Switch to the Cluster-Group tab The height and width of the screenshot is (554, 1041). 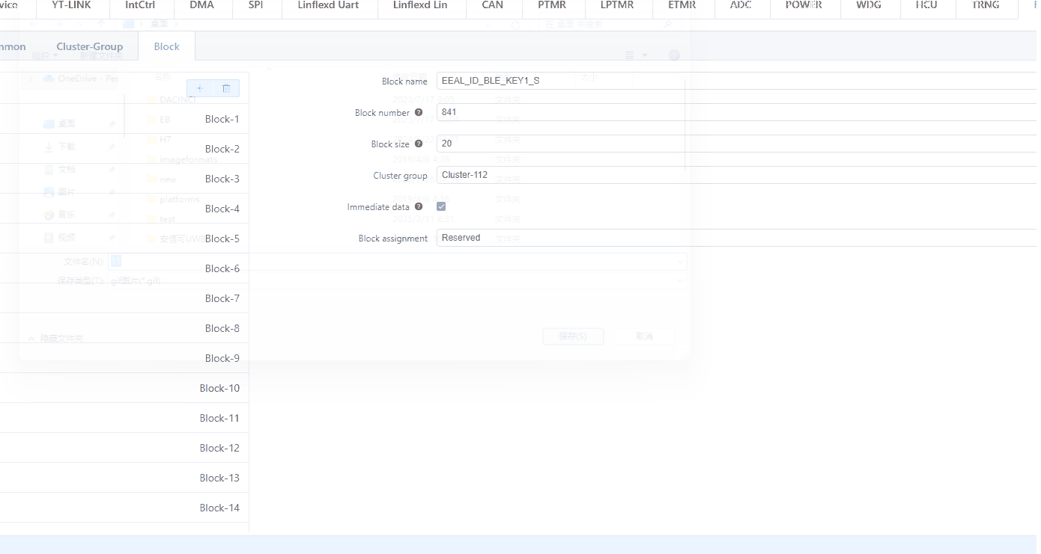pos(89,46)
